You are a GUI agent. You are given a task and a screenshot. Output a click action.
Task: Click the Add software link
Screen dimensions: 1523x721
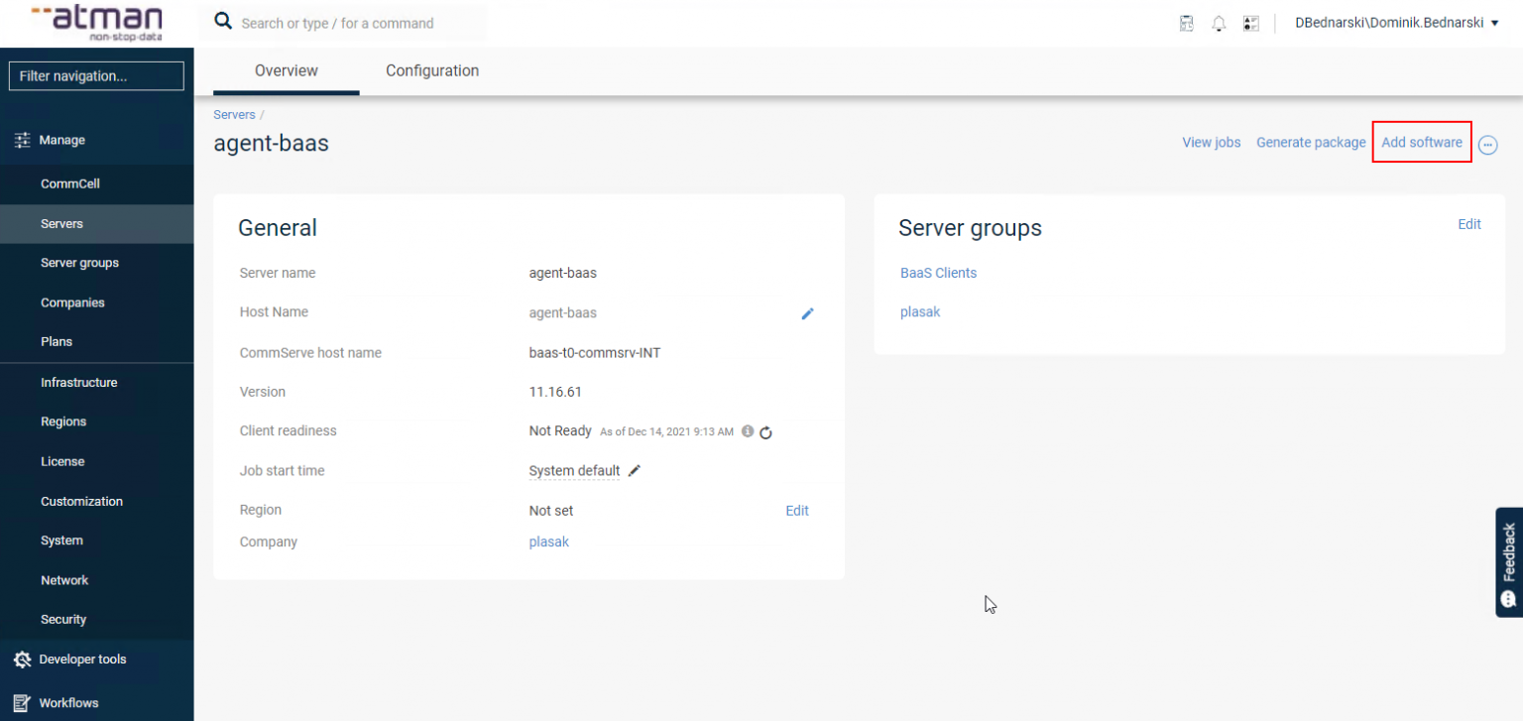click(x=1421, y=143)
